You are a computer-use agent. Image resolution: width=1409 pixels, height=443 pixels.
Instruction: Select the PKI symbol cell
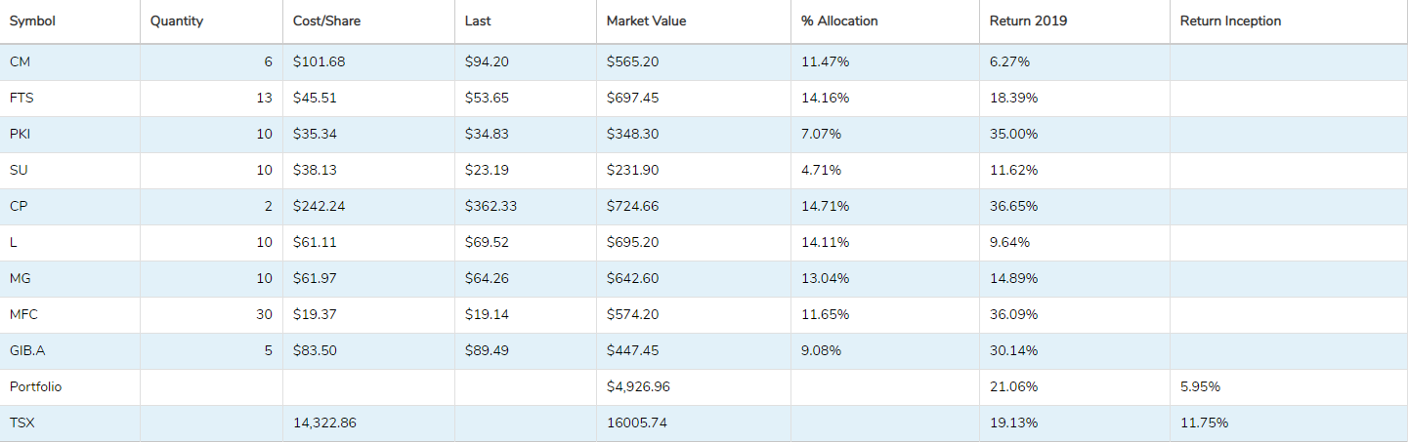point(20,134)
